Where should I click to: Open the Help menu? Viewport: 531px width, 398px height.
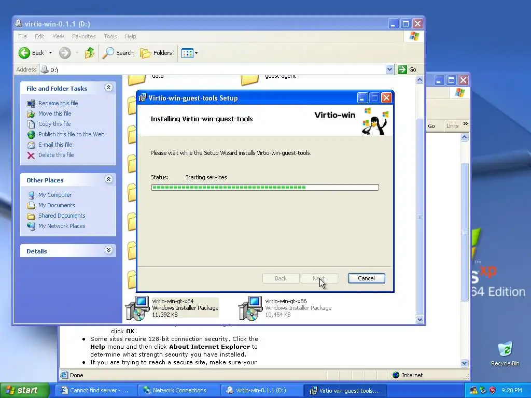coord(130,36)
